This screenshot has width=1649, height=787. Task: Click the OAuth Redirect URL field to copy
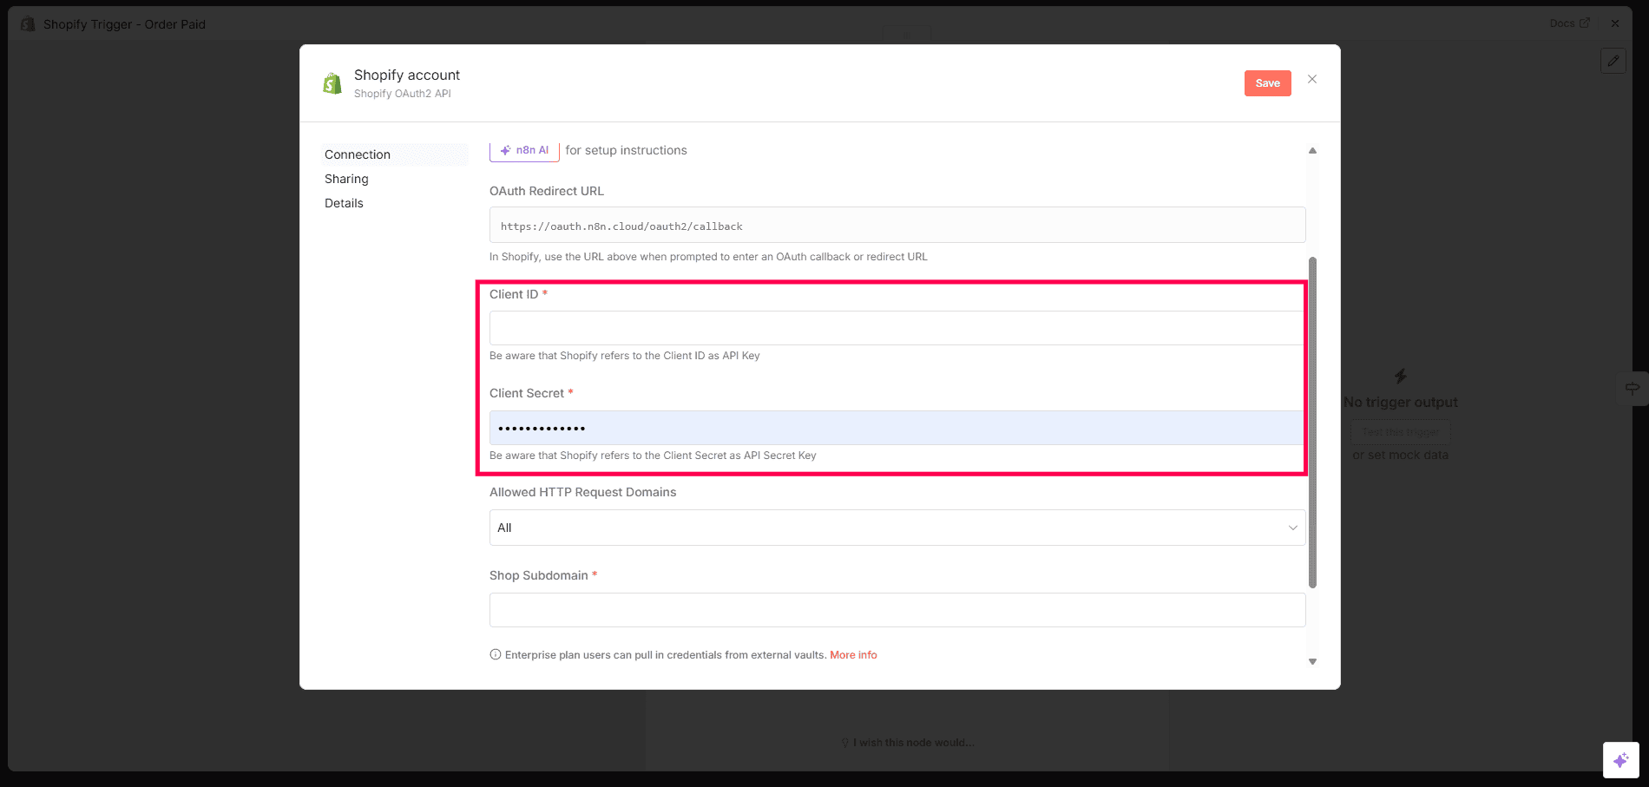click(897, 226)
